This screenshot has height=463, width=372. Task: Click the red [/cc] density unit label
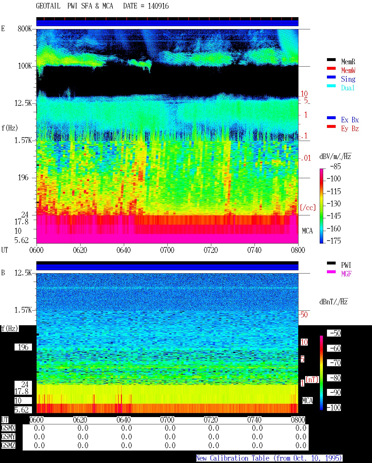pyautogui.click(x=308, y=208)
